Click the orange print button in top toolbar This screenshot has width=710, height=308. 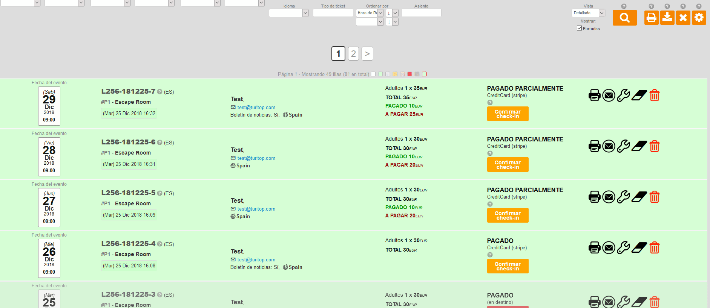point(651,18)
